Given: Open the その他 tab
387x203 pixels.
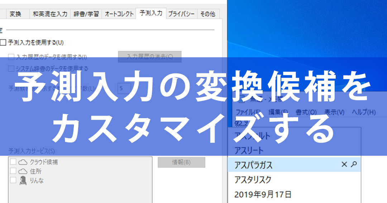Looking at the screenshot, I should click(208, 14).
